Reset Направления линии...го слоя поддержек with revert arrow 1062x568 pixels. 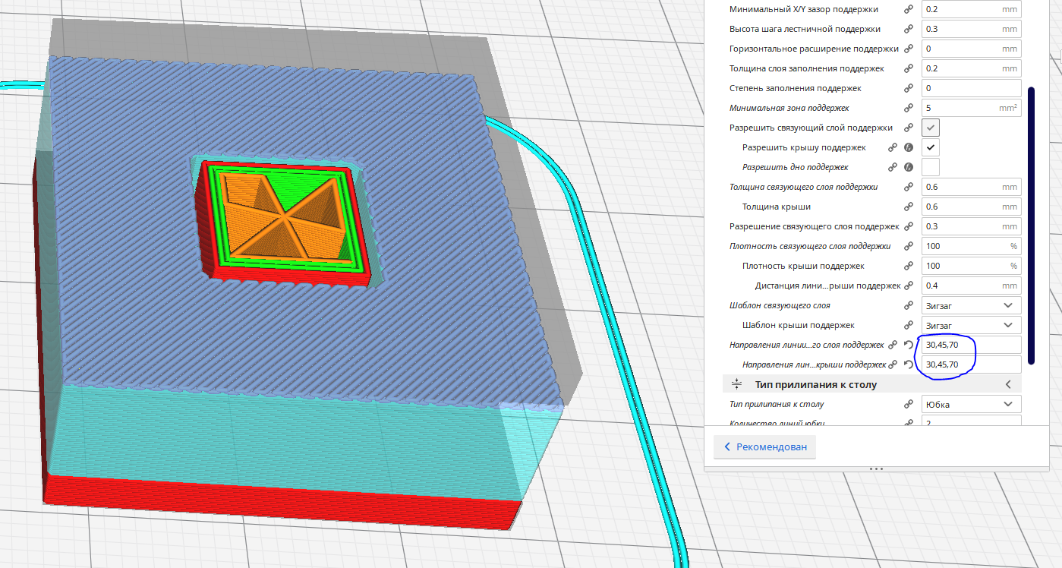tap(909, 345)
